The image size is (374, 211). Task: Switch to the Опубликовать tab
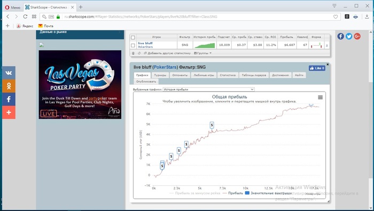coord(146,82)
